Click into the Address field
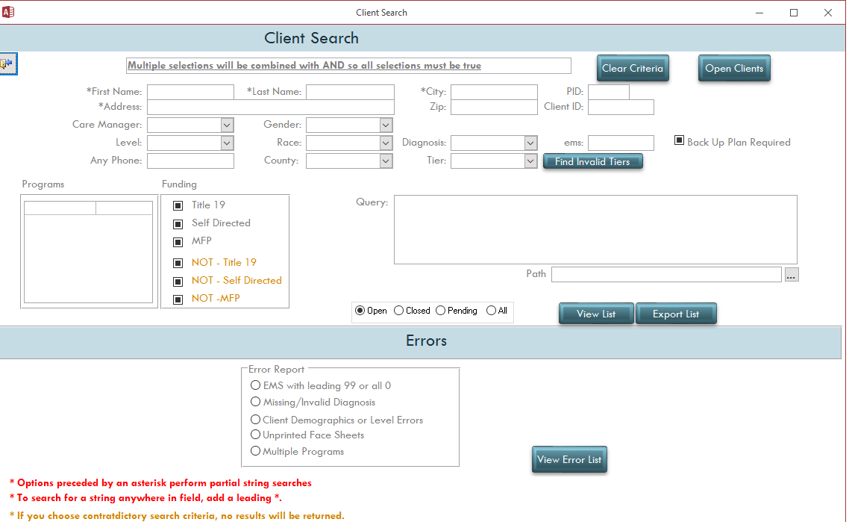The height and width of the screenshot is (522, 852). point(271,107)
